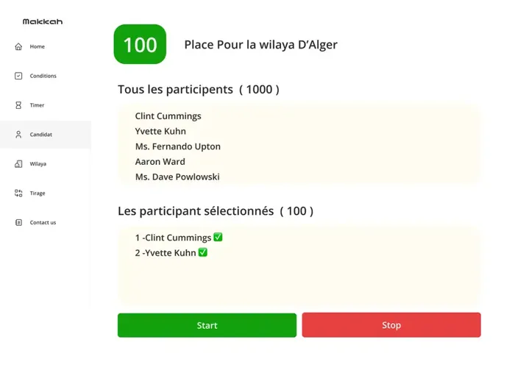Click the Tirage shuffle icon

(x=18, y=193)
